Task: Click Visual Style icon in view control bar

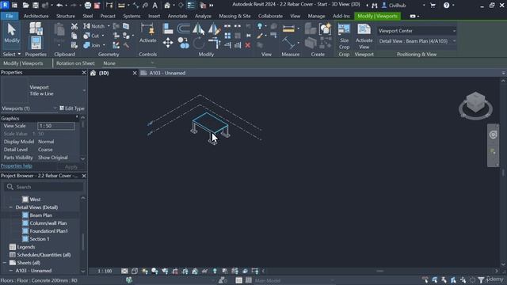Action: coord(135,271)
